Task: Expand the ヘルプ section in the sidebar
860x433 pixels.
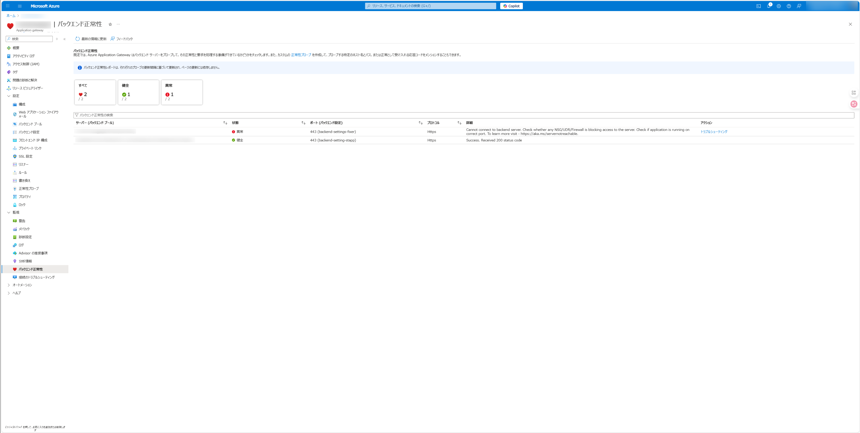Action: point(9,293)
